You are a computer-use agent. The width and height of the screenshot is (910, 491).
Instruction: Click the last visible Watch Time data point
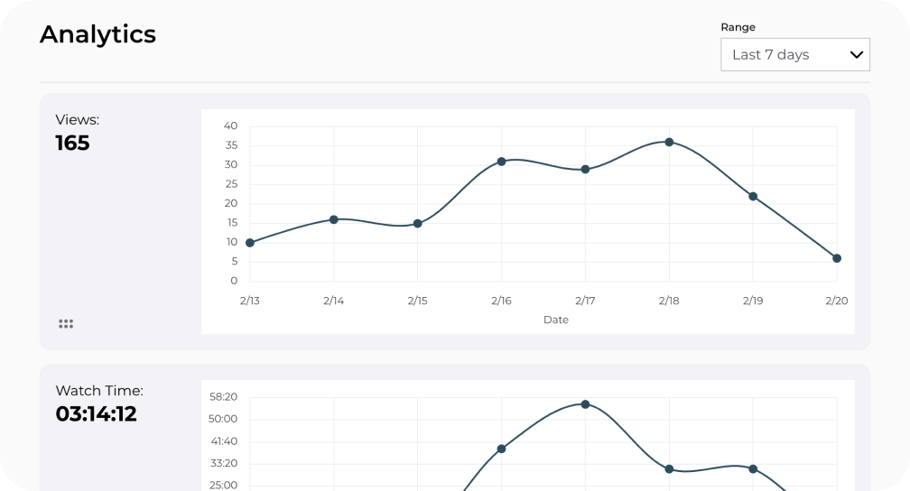(753, 469)
